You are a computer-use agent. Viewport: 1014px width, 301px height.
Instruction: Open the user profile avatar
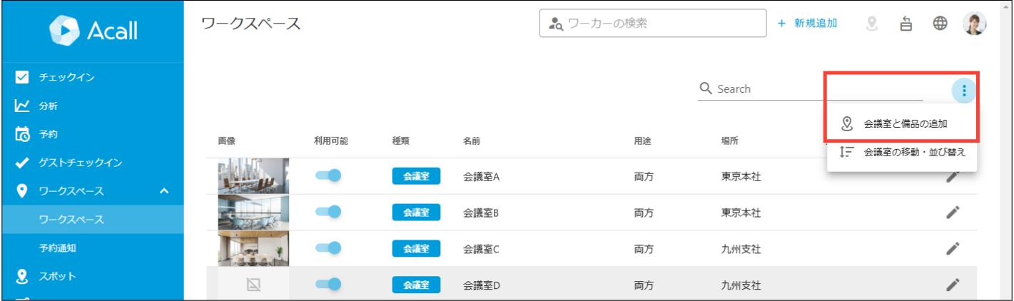975,24
